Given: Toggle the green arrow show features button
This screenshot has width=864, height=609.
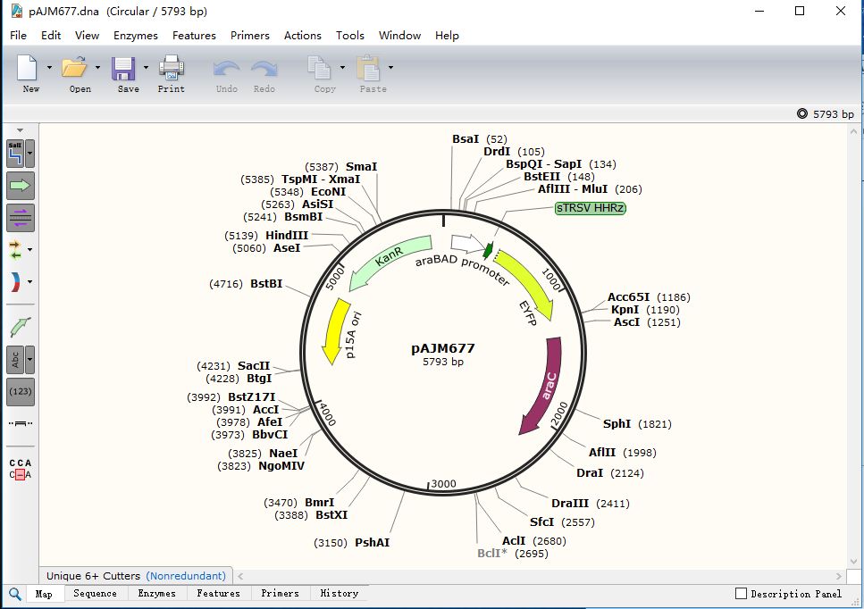Looking at the screenshot, I should (21, 186).
